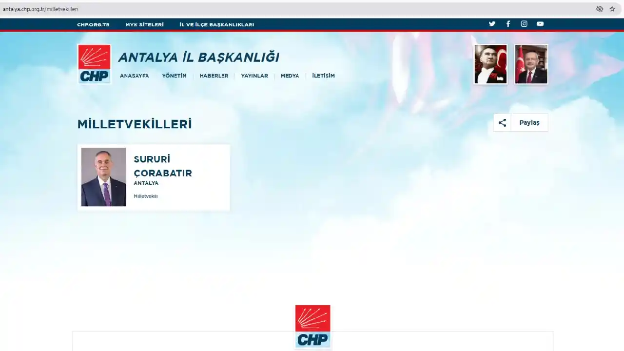Image resolution: width=624 pixels, height=351 pixels.
Task: Open CHP Instagram page icon
Action: 524,24
